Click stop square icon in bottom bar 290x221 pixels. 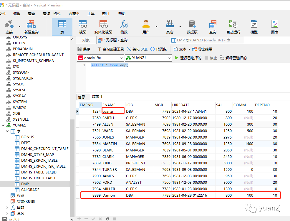click(115, 219)
